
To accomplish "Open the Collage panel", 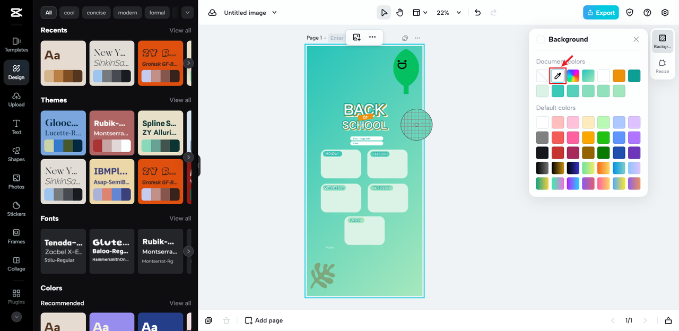I will coord(16,264).
